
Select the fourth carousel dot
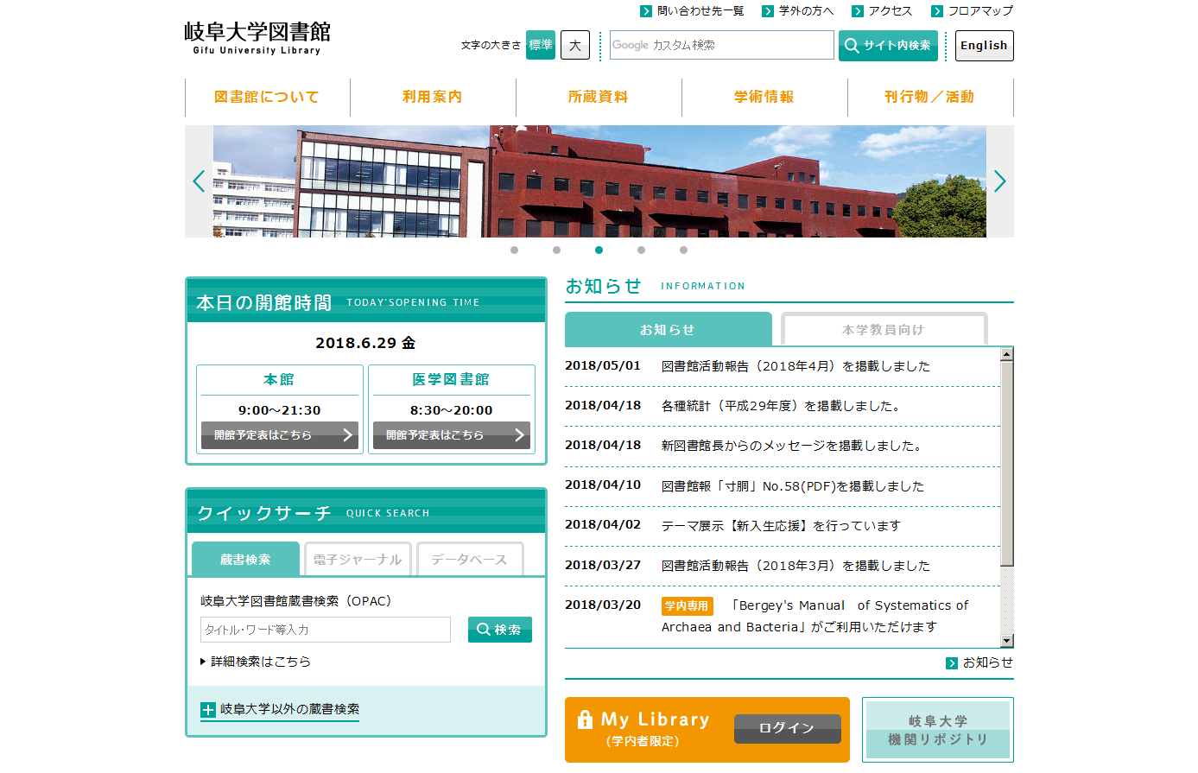[641, 250]
